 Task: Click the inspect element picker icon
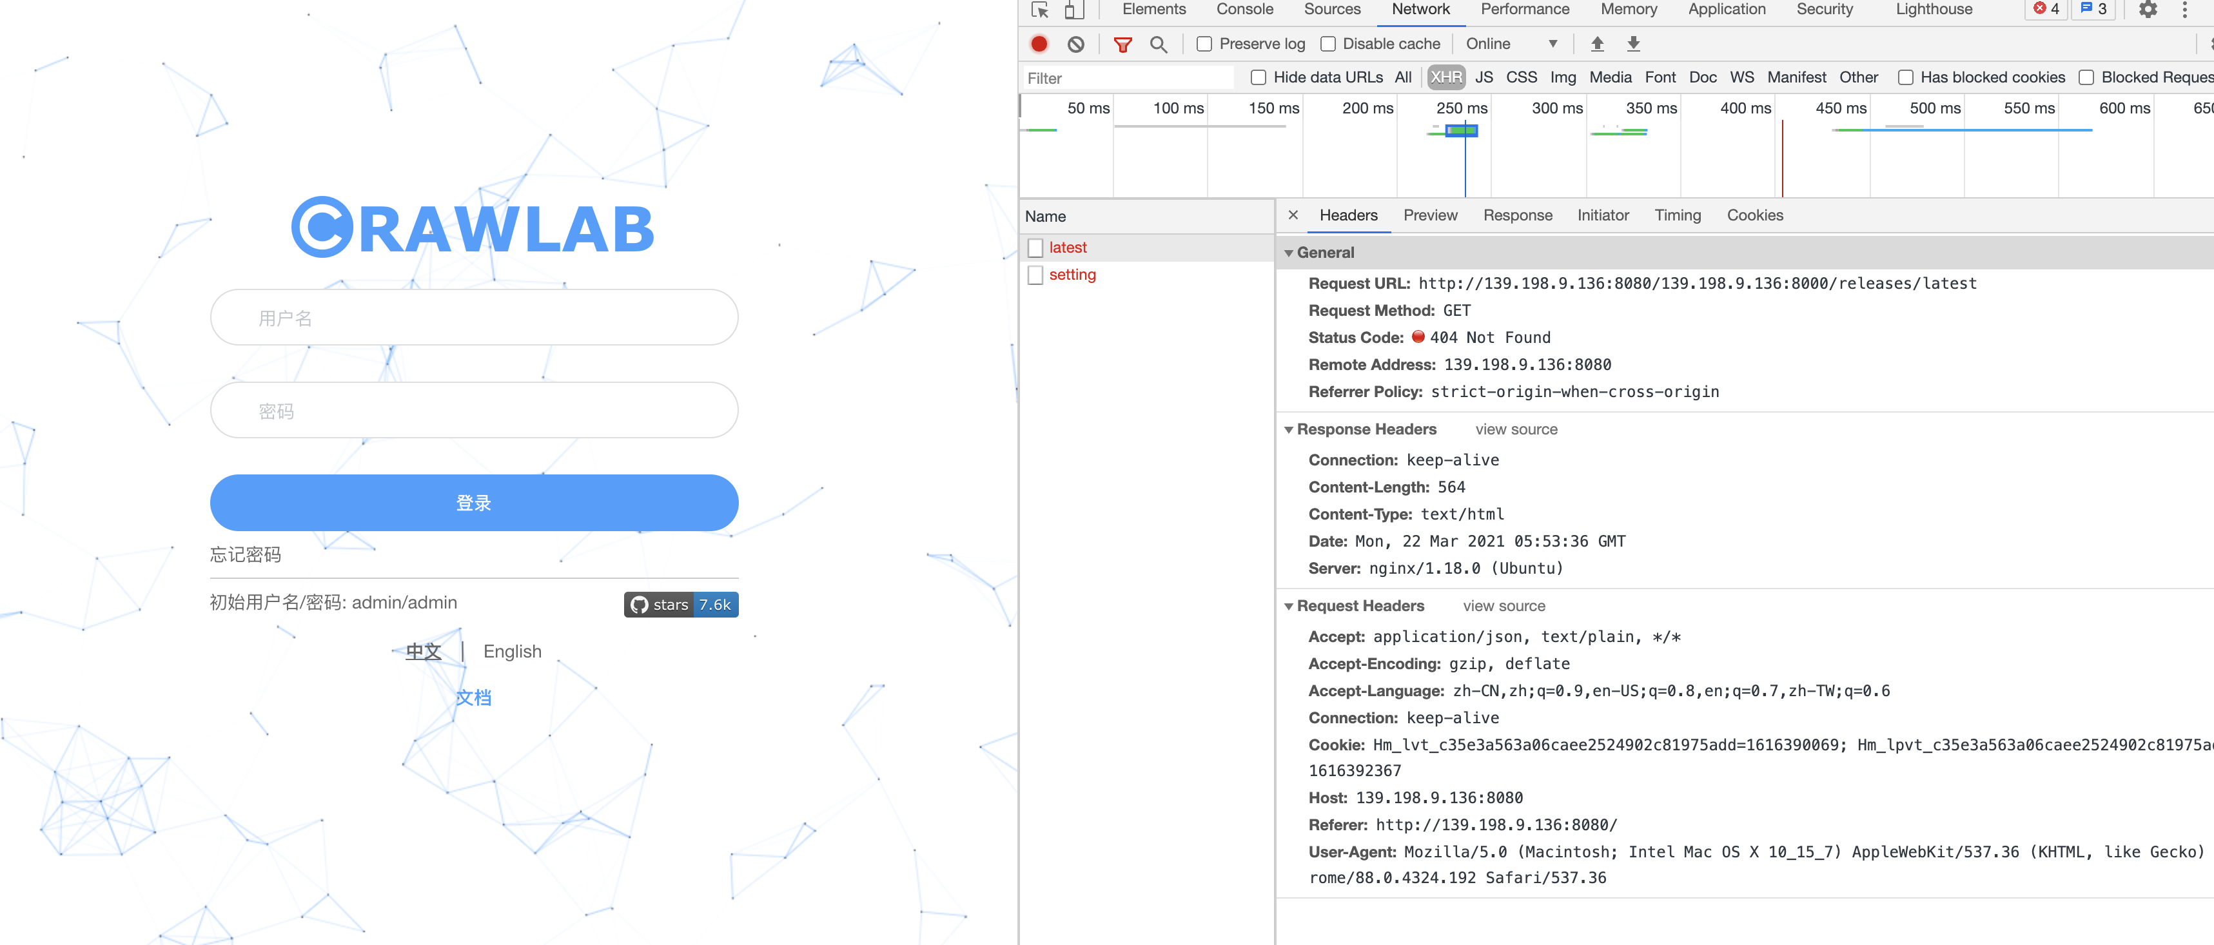click(1040, 10)
